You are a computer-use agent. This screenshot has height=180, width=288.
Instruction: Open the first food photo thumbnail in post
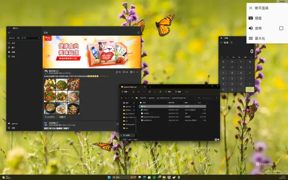click(x=49, y=84)
